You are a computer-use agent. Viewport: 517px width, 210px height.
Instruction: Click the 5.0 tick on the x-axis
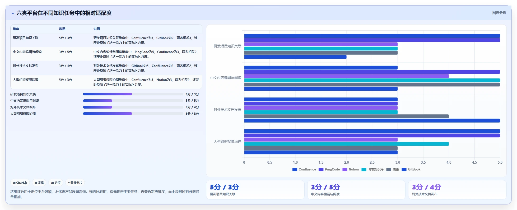(x=500, y=162)
